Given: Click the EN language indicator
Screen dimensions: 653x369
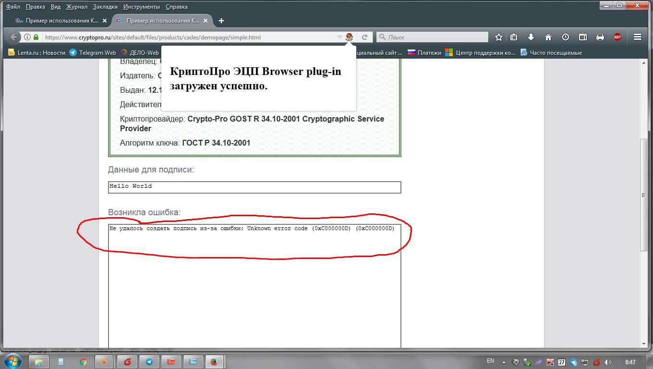Looking at the screenshot, I should tap(490, 361).
